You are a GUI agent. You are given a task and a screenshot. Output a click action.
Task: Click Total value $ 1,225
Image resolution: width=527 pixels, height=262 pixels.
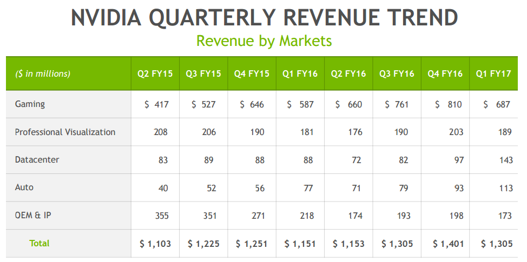pyautogui.click(x=203, y=244)
